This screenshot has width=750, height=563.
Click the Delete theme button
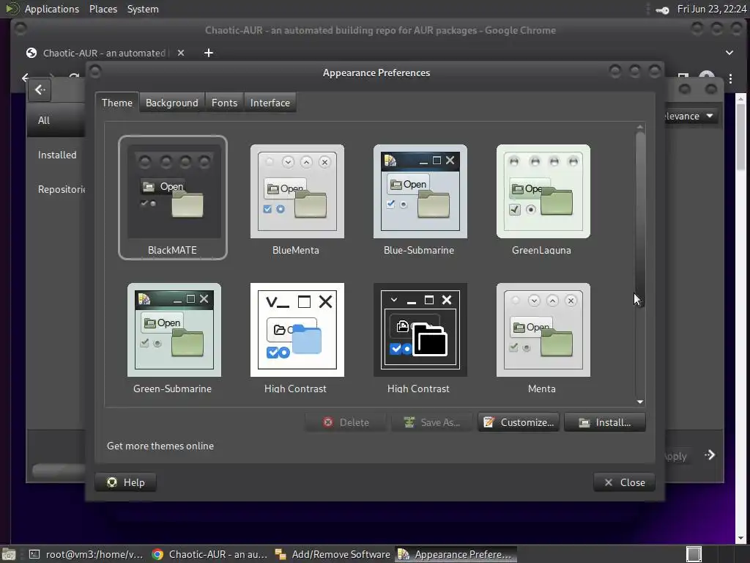click(346, 422)
